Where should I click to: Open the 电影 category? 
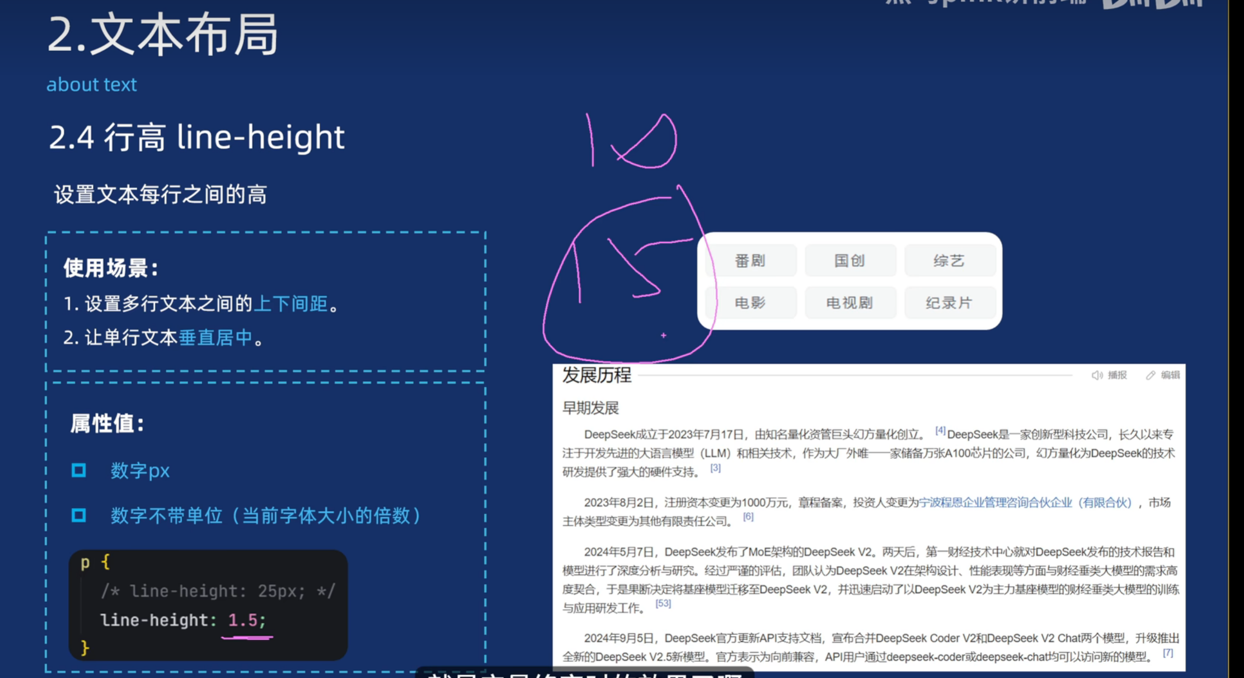click(750, 303)
